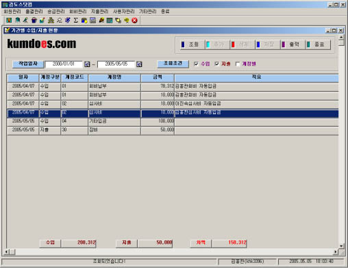Open calendar picker for end date 2005/05/05
The height and width of the screenshot is (269, 348).
click(139, 64)
